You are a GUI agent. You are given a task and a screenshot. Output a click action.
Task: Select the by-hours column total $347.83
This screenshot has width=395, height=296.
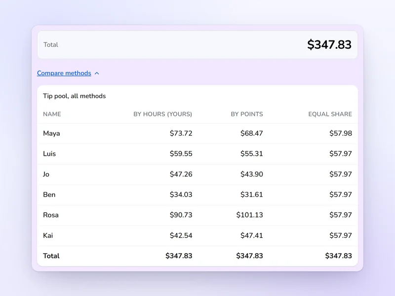click(179, 256)
